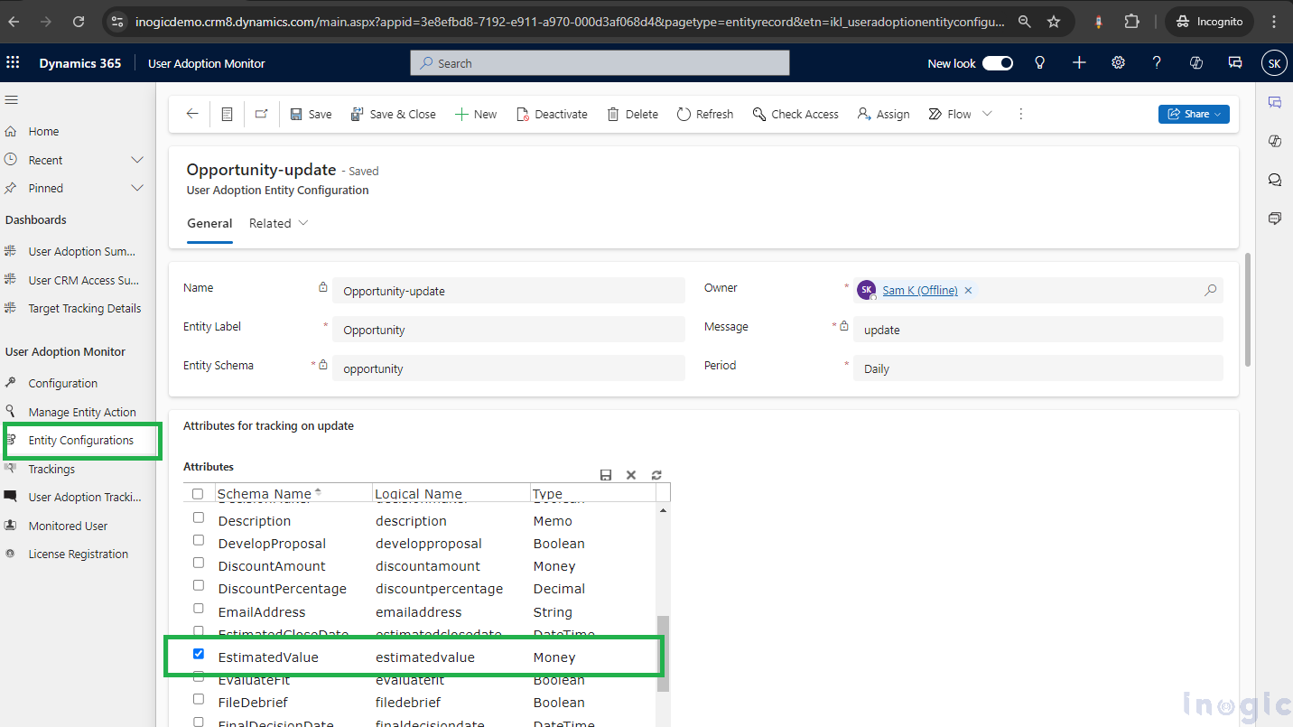Click the Search box in header
Image resolution: width=1293 pixels, height=727 pixels.
pos(600,63)
